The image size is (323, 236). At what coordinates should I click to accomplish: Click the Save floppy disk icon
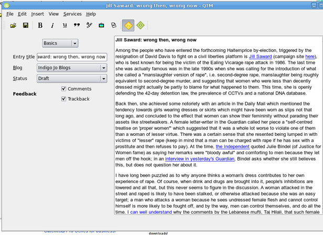point(26,25)
